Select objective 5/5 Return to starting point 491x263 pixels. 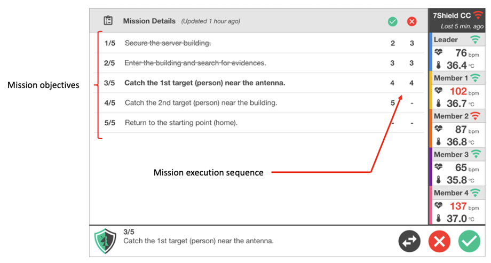[x=259, y=123]
